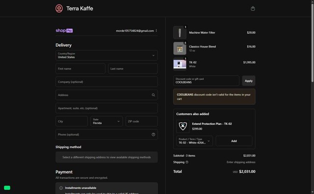Apply the COOLBEANS discount code
Viewport: 314px width, 194px height.
tap(249, 81)
